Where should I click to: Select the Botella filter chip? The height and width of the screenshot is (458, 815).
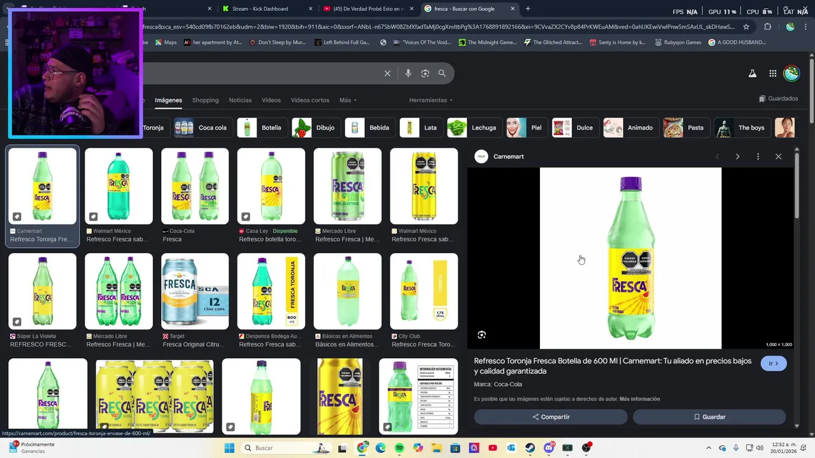(x=262, y=127)
